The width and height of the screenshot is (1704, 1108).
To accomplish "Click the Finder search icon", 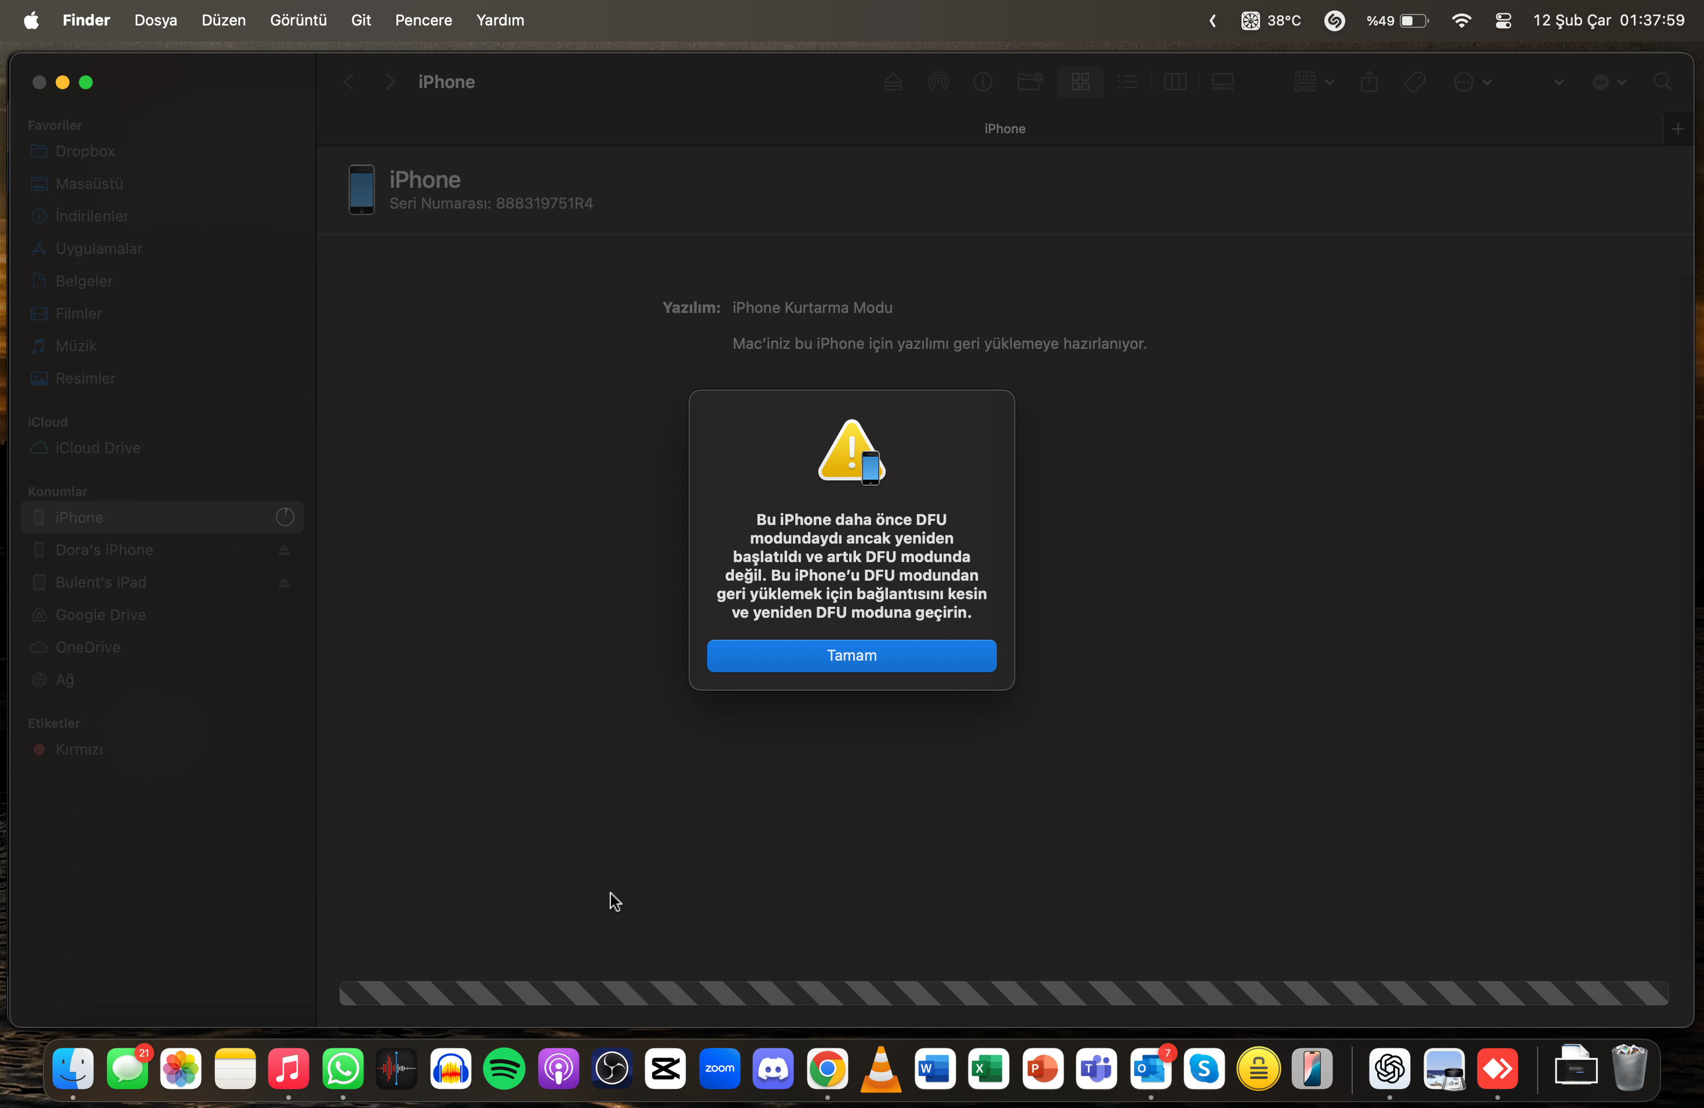I will 1662,82.
